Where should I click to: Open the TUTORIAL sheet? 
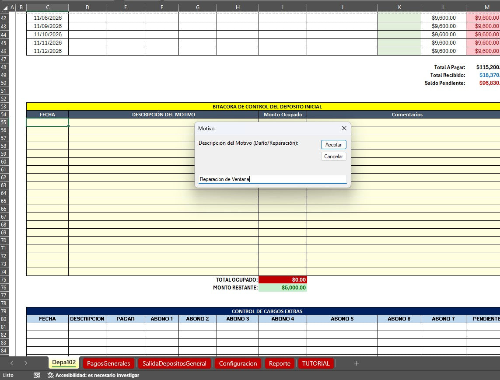point(316,363)
